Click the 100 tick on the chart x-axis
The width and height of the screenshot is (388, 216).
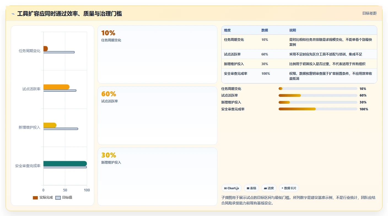click(87, 190)
